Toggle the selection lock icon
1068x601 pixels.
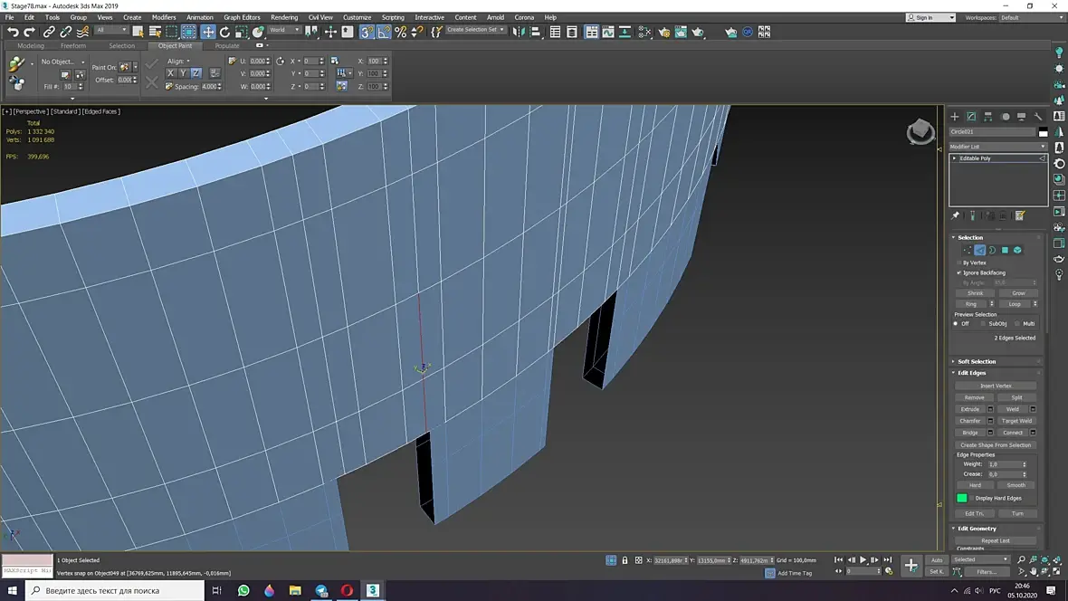click(625, 560)
